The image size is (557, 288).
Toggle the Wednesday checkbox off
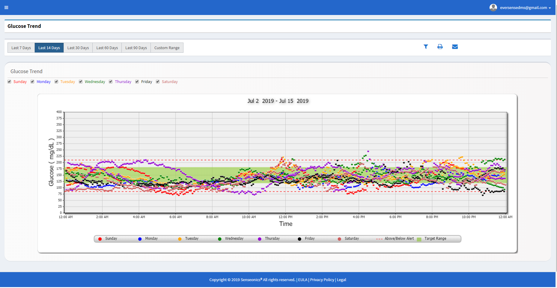[81, 82]
